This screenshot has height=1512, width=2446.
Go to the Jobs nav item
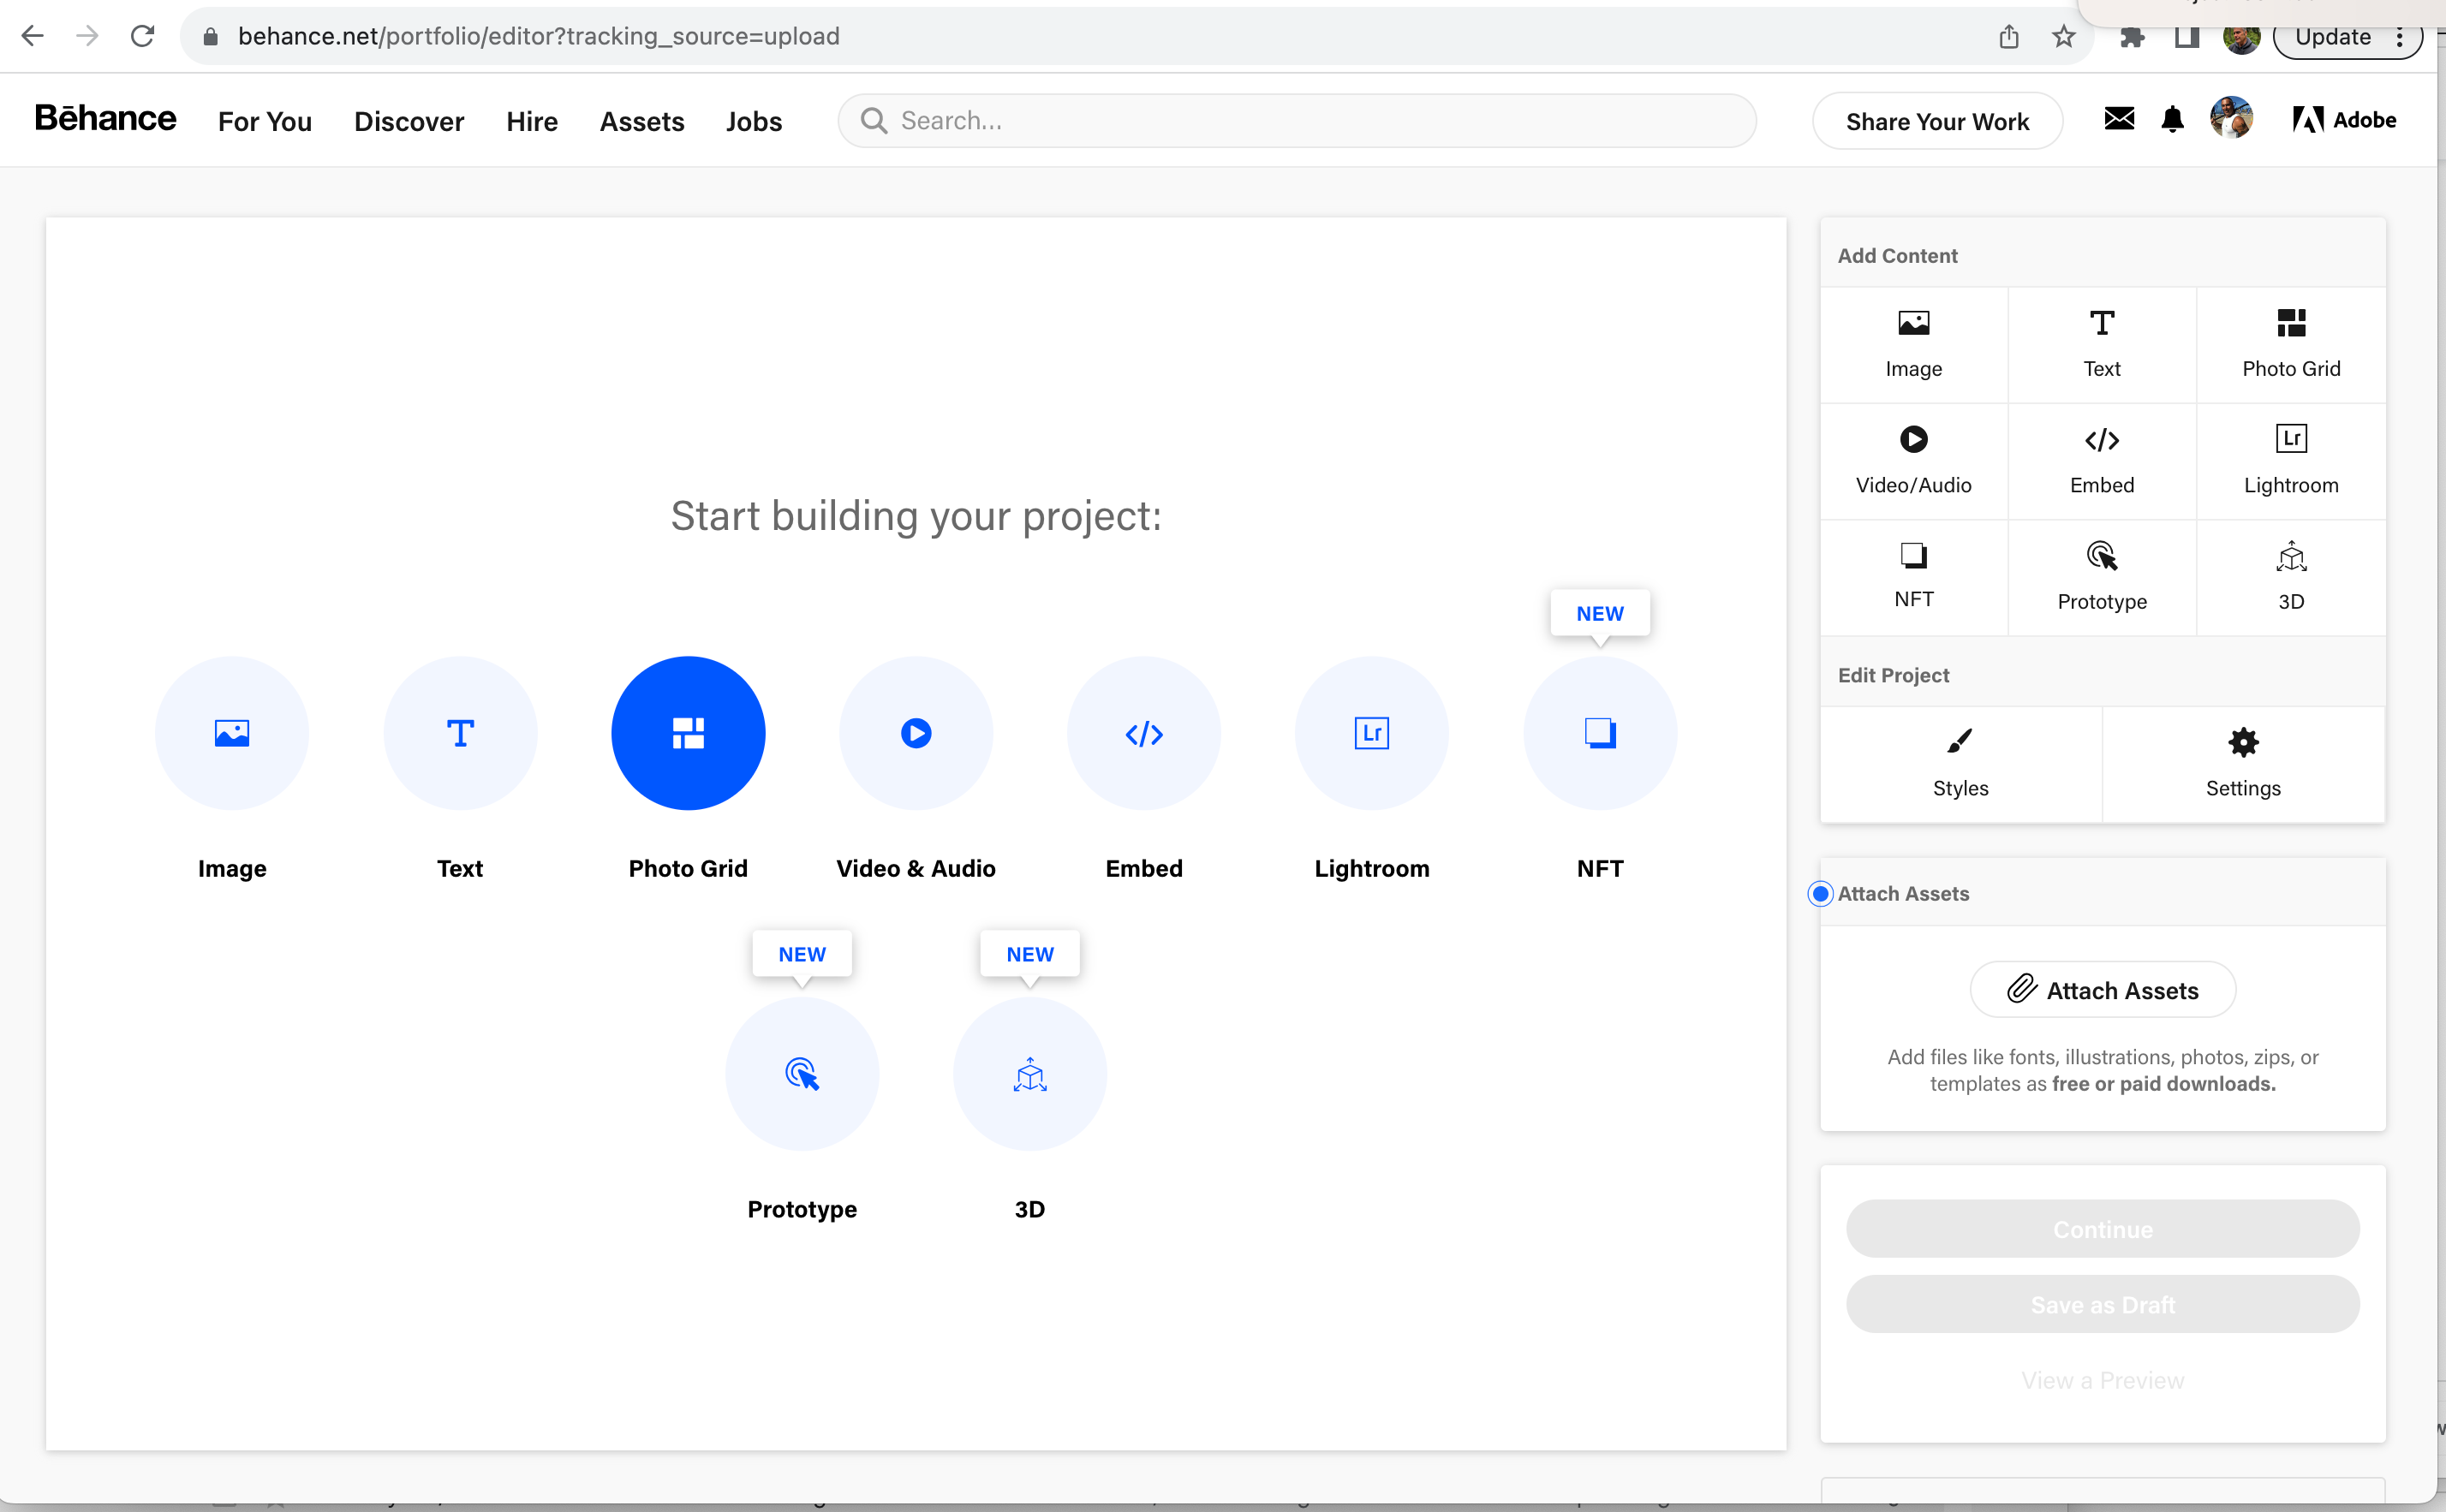pyautogui.click(x=753, y=121)
